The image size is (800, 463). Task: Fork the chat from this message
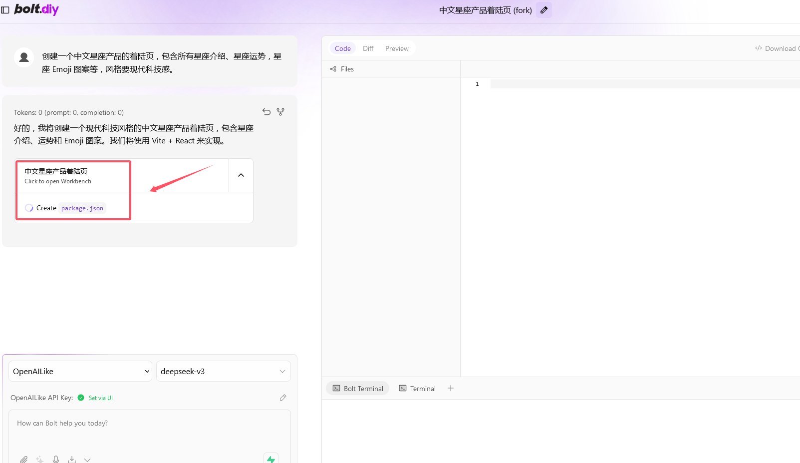click(280, 112)
